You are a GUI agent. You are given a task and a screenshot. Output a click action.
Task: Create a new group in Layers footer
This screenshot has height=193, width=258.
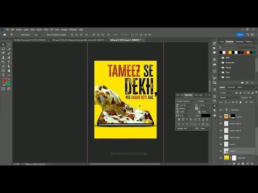243,164
